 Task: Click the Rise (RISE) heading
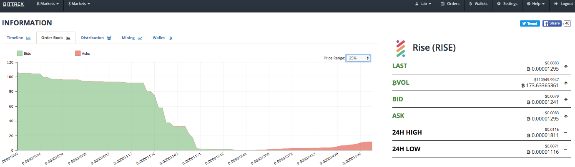(x=434, y=48)
